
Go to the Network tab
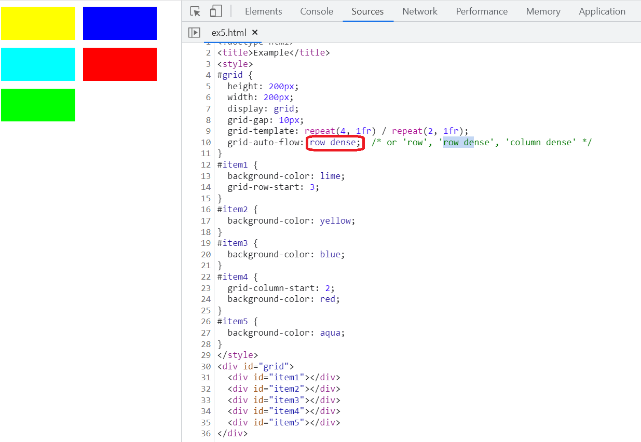tap(419, 11)
